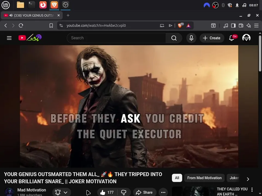
Task: Open the red Vivaldi-style browser launcher
Action: (x=43, y=5)
